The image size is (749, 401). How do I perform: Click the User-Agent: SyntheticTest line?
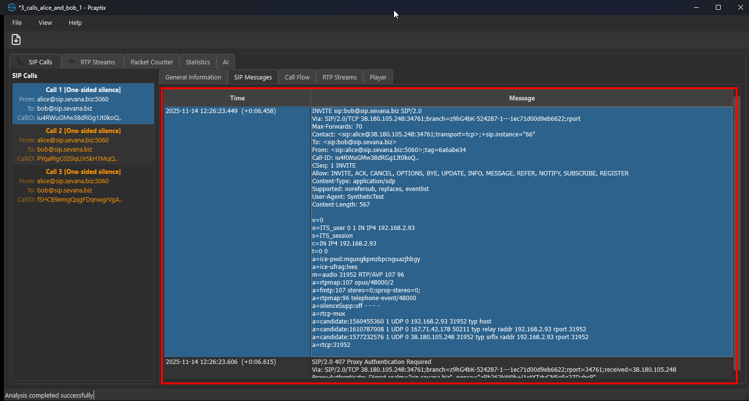(348, 197)
